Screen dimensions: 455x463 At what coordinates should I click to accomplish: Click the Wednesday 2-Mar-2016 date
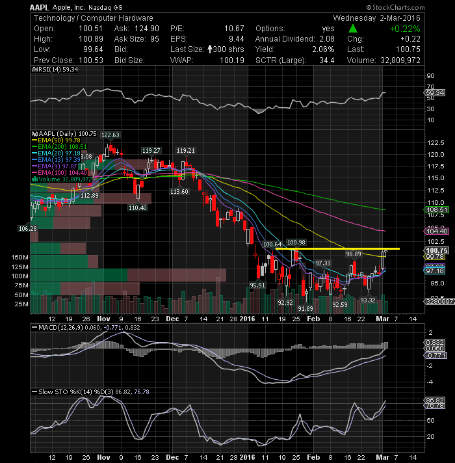tap(376, 18)
